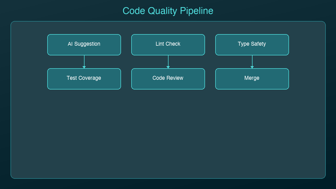This screenshot has height=189, width=336.
Task: Click gap between AI Suggestion and Lint Check
Action: click(126, 45)
